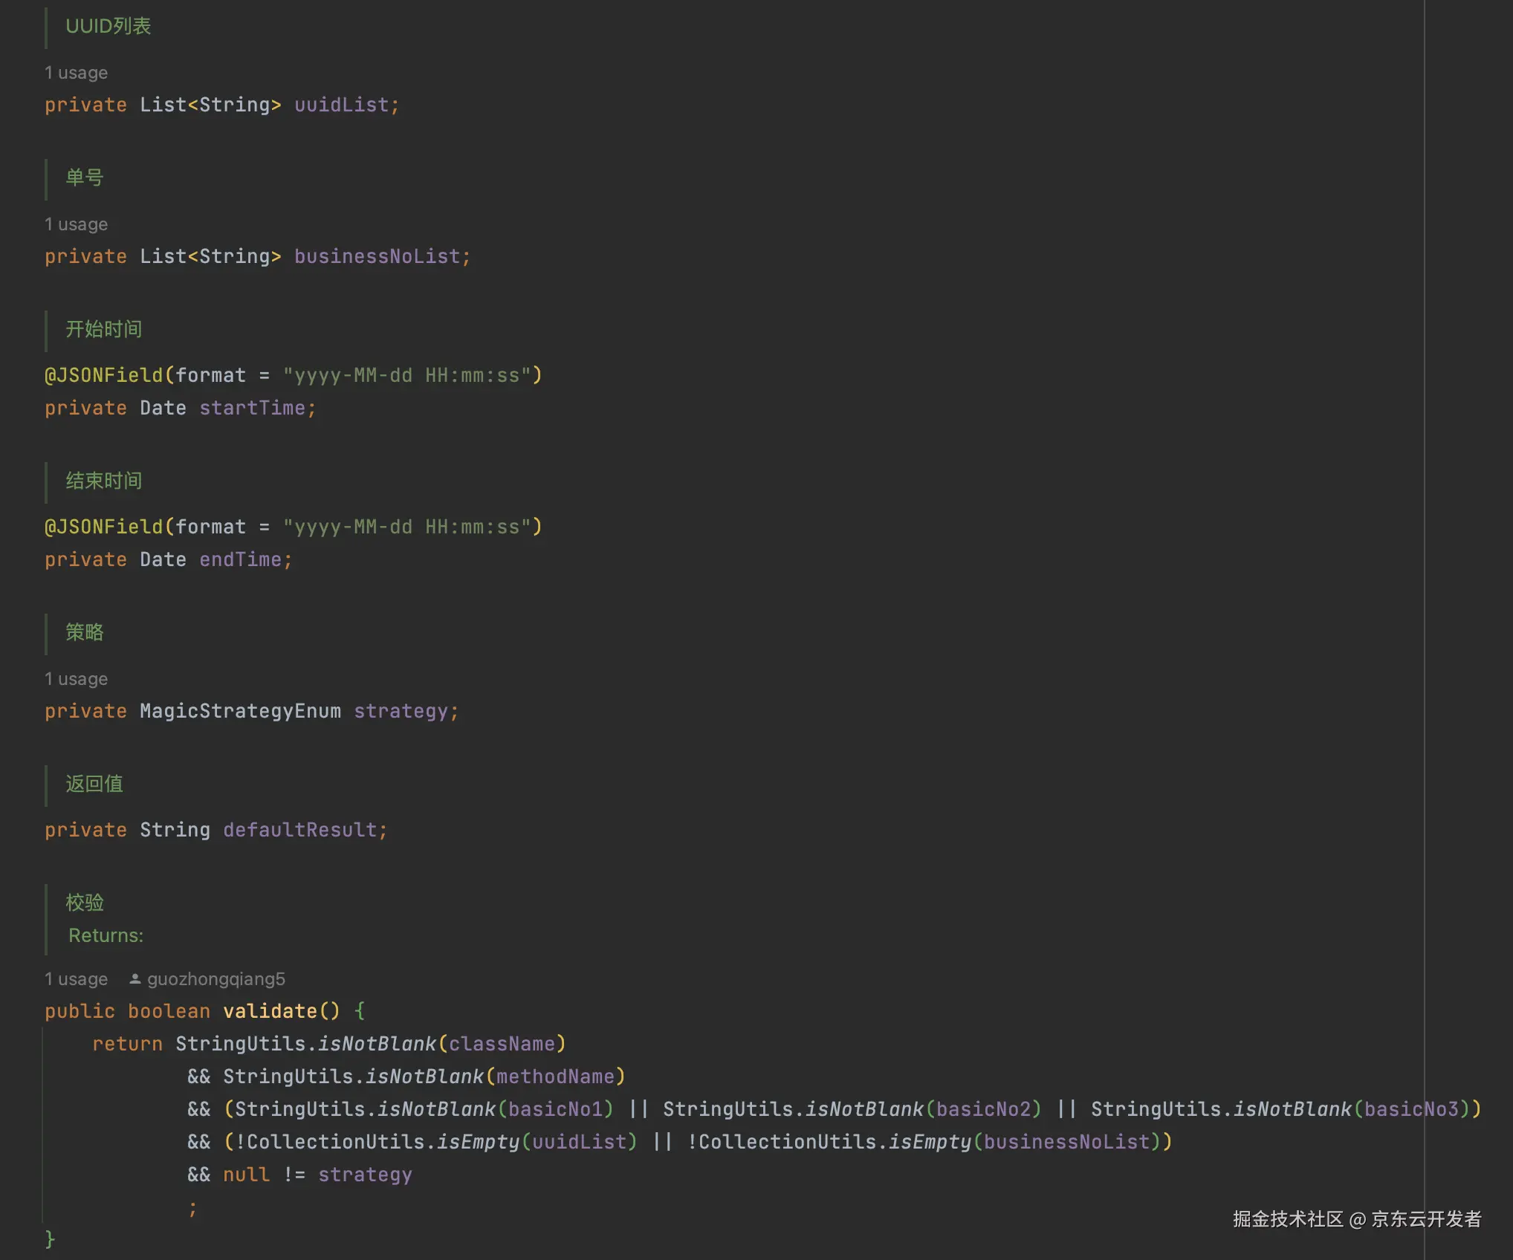The width and height of the screenshot is (1513, 1260).
Task: Click the MagicStrategyEnum type name
Action: point(240,711)
